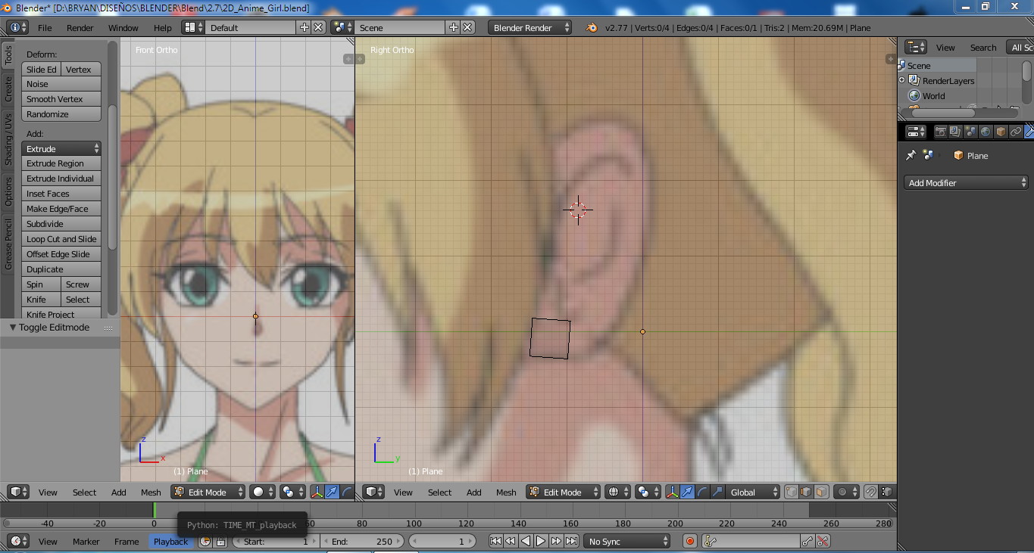Open viewport shading menu in Right Ortho header

(x=617, y=492)
